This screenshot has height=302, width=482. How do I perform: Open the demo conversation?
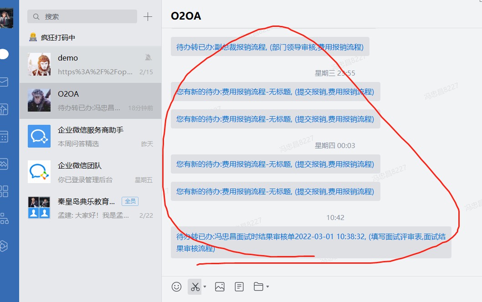[90, 65]
